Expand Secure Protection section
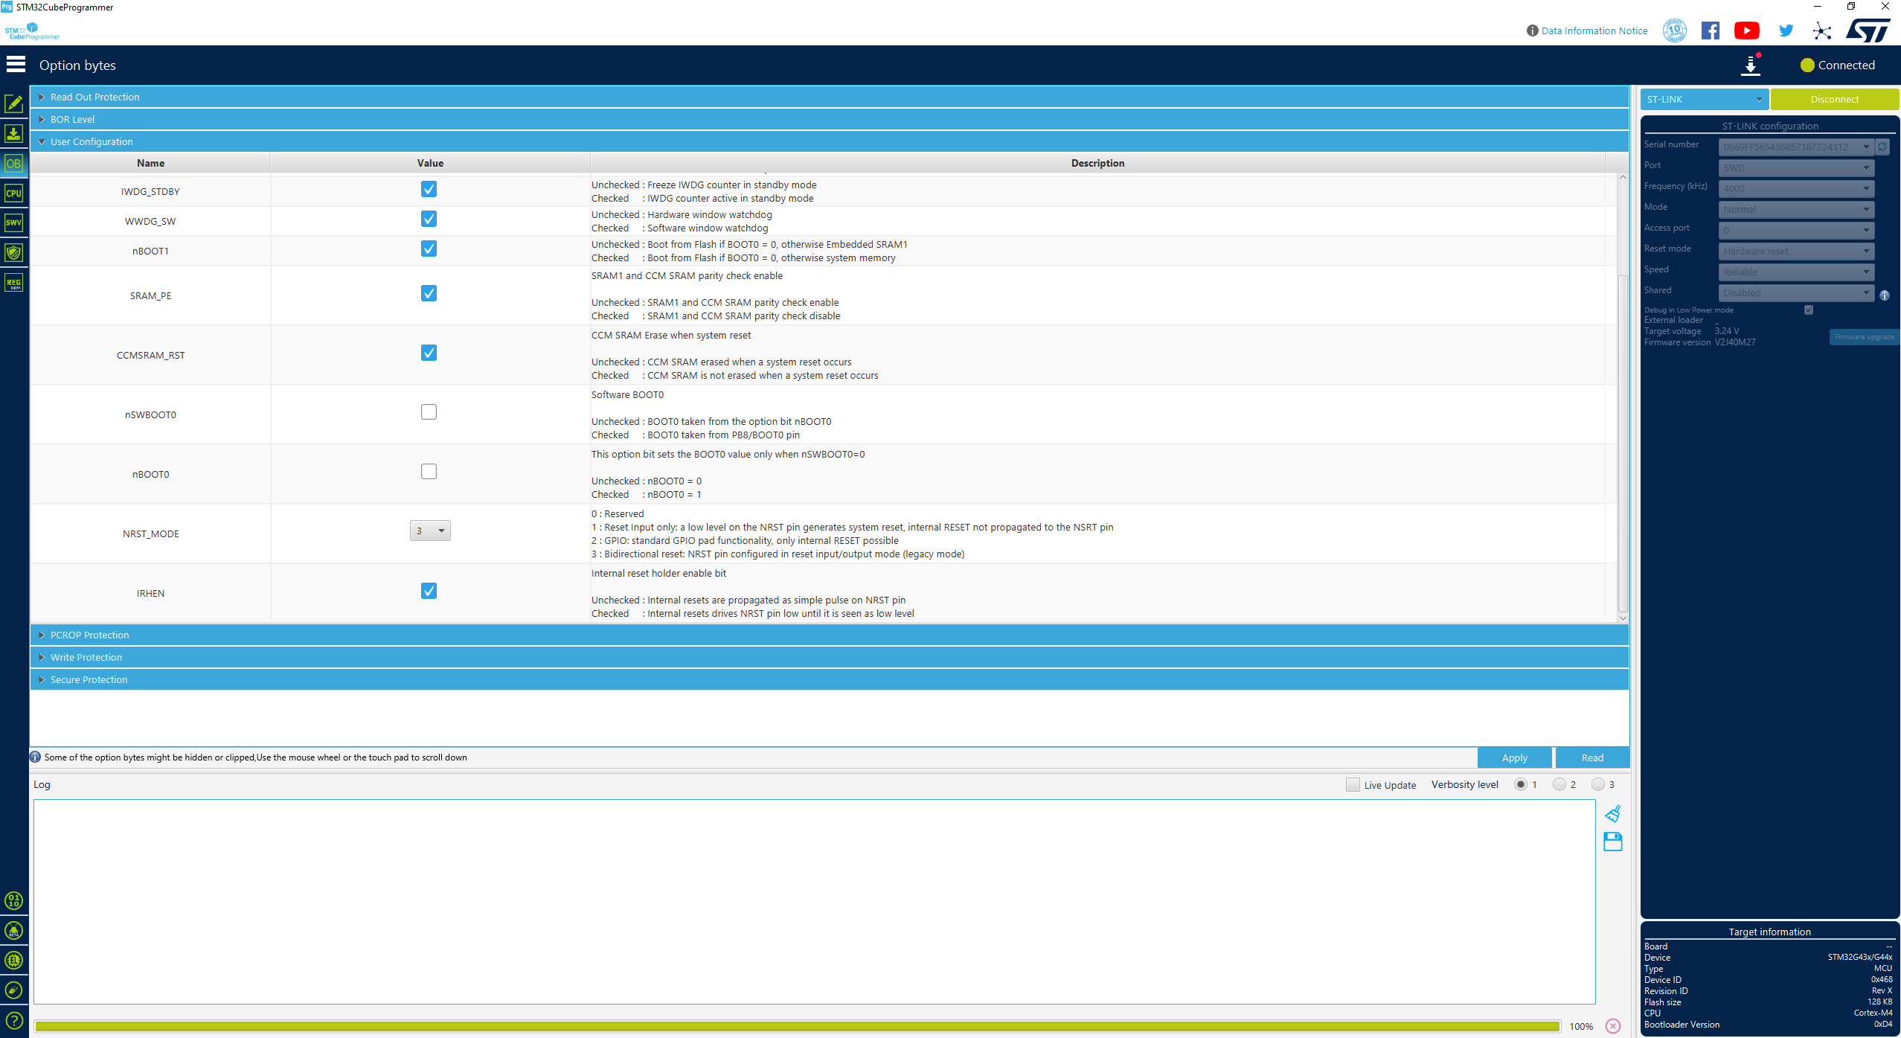The image size is (1901, 1038). pyautogui.click(x=829, y=679)
